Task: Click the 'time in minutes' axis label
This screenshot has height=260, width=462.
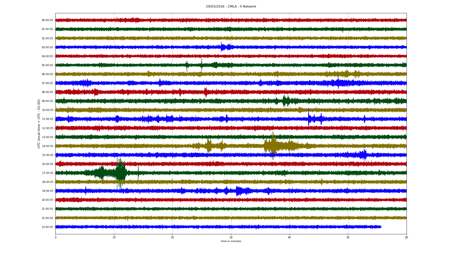Action: (x=231, y=241)
